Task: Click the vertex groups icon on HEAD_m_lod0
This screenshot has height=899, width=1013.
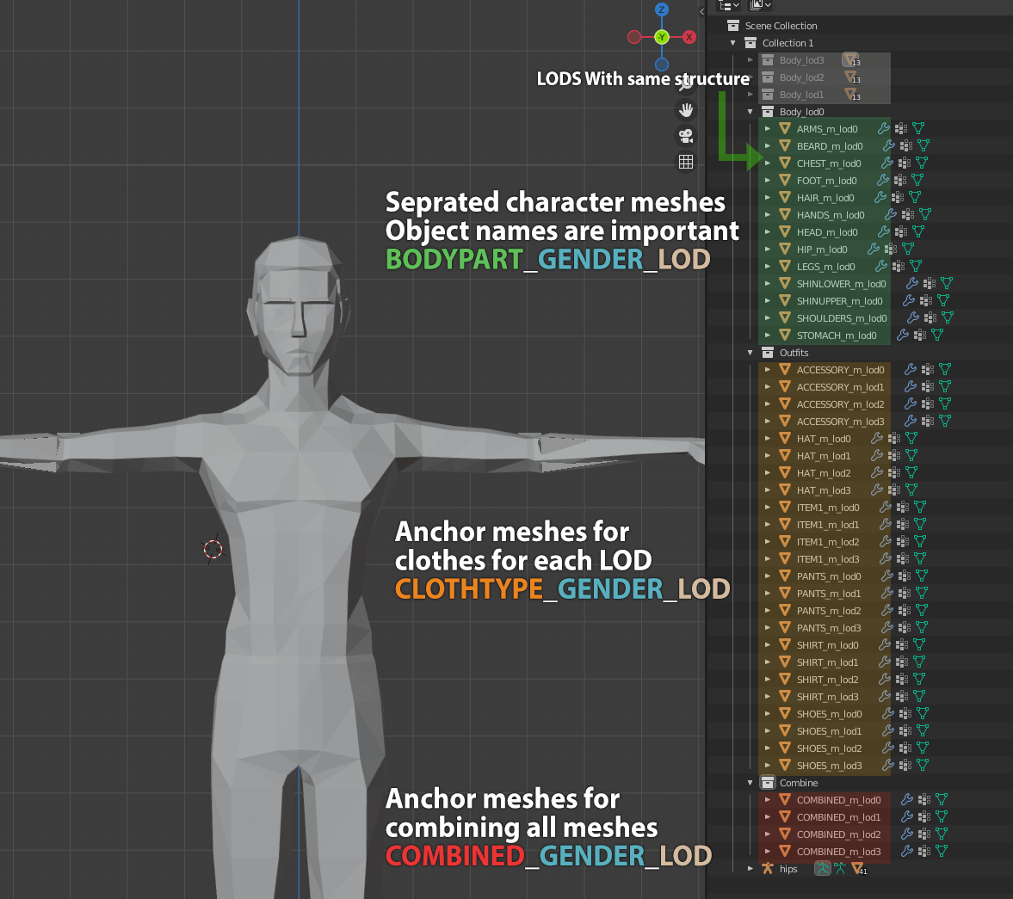Action: point(899,232)
